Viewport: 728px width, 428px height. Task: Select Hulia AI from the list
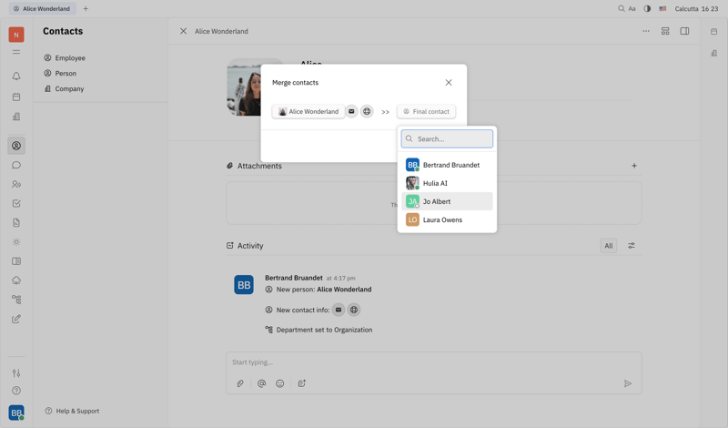pyautogui.click(x=447, y=183)
